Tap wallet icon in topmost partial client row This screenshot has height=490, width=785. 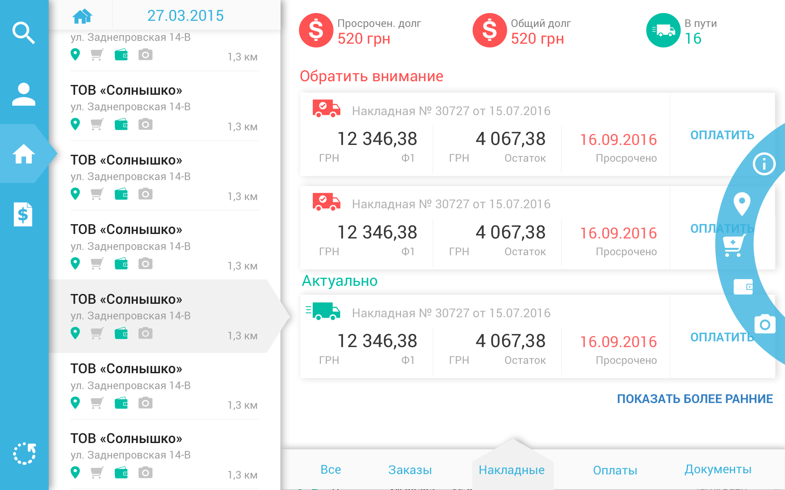tap(121, 55)
